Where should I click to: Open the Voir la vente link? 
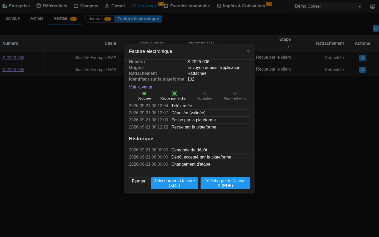pos(141,87)
